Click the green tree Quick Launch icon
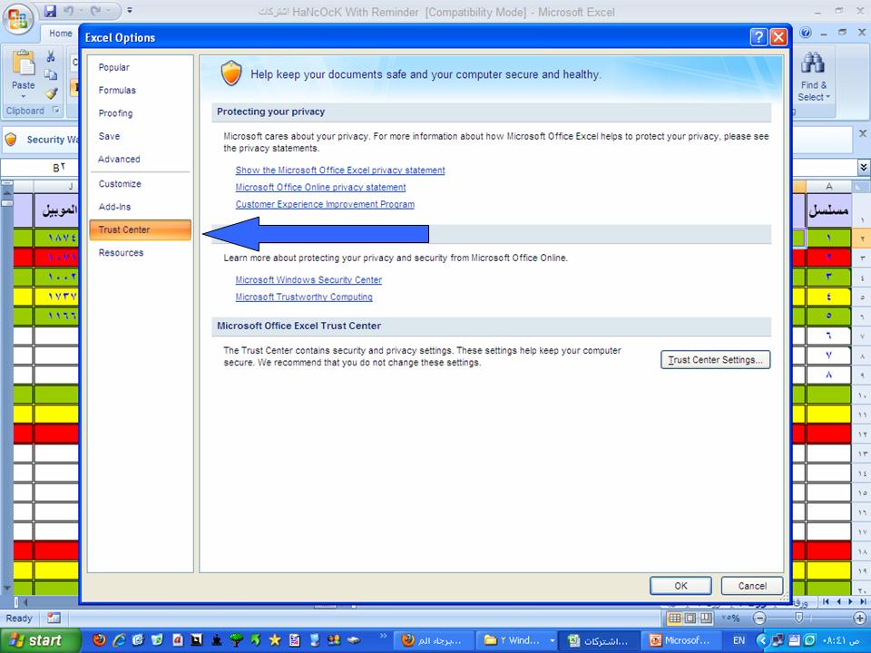Image resolution: width=871 pixels, height=653 pixels. [x=236, y=640]
